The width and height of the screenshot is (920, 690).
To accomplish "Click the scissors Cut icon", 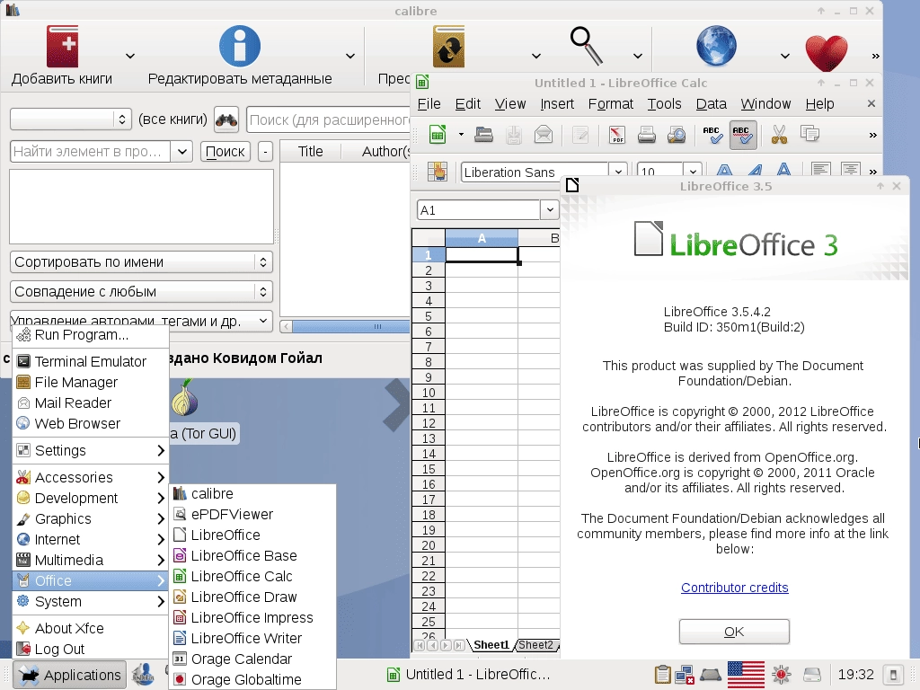I will (779, 135).
